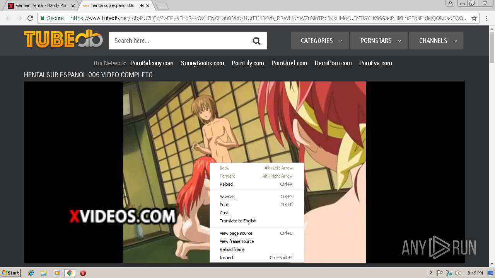Click the Action Center flag icon

tap(440, 273)
